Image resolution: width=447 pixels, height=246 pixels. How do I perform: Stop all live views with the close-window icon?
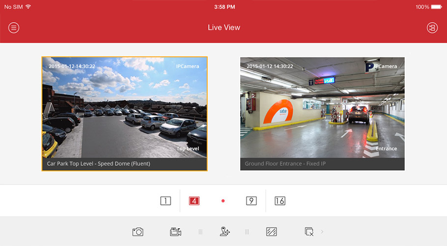click(309, 232)
